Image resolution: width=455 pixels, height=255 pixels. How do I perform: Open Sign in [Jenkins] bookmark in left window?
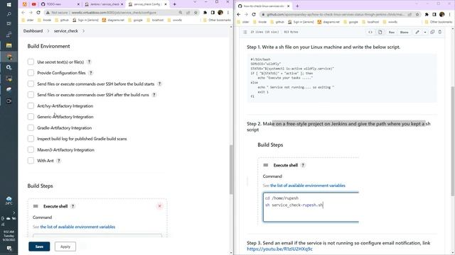click(85, 20)
